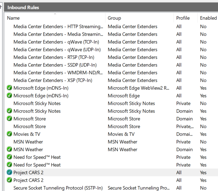Screen dimensions: 218x191
Task: Select Microsoft Edge (mDNS-In) rule in Microsoft Edge group
Action: (41, 95)
